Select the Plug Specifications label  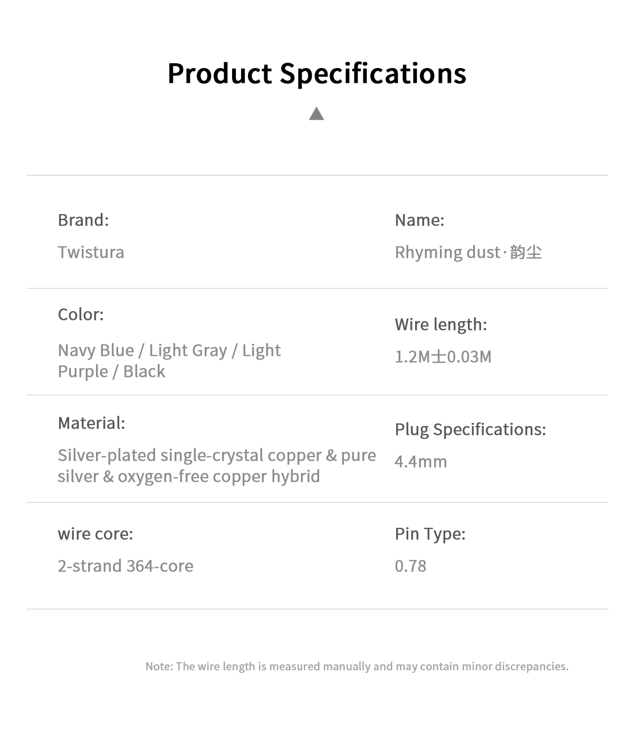(471, 430)
